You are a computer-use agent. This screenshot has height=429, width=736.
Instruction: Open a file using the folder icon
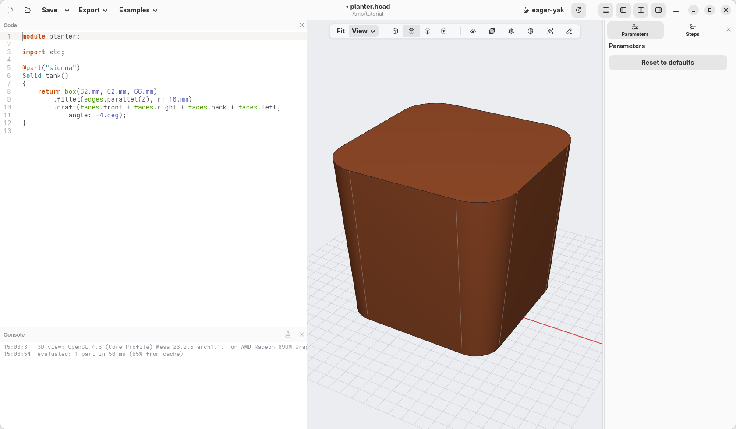[28, 10]
